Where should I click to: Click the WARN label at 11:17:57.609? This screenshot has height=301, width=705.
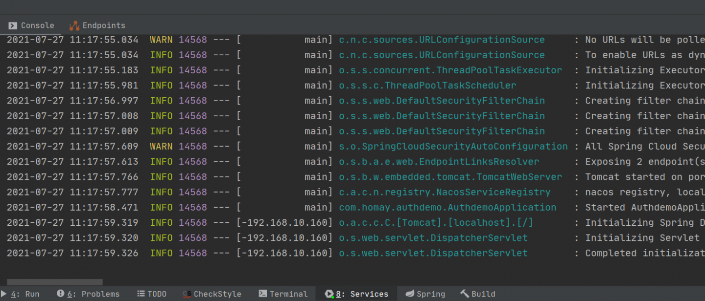(x=161, y=146)
